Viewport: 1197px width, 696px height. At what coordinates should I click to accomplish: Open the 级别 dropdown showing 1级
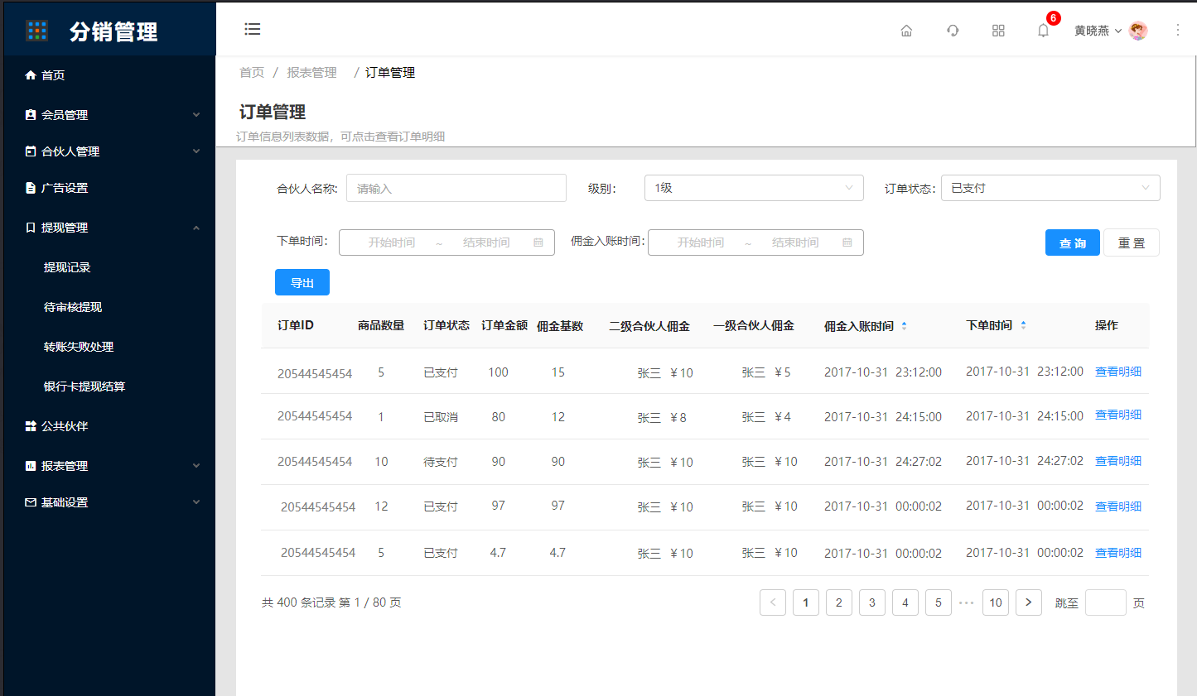754,188
